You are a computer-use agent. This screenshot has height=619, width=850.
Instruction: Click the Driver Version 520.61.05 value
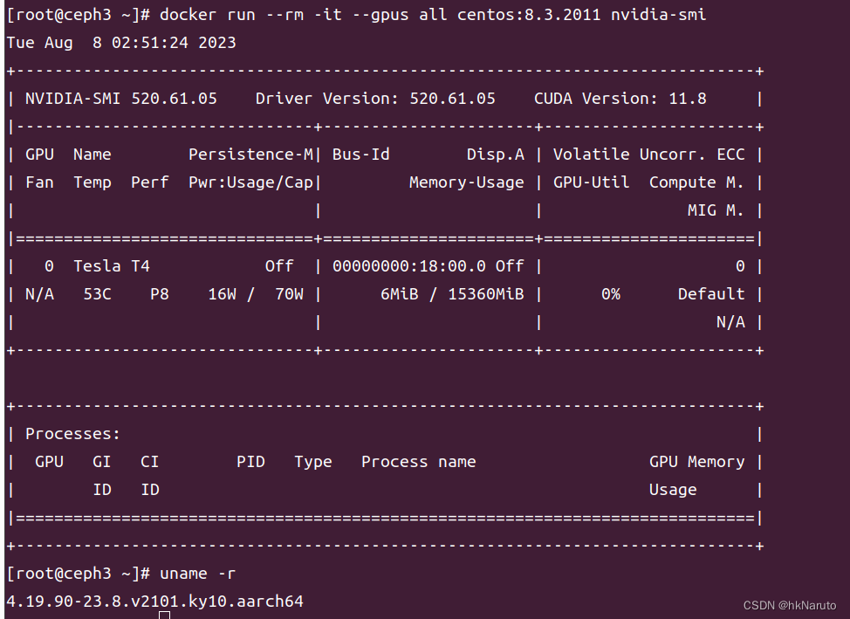(x=452, y=98)
